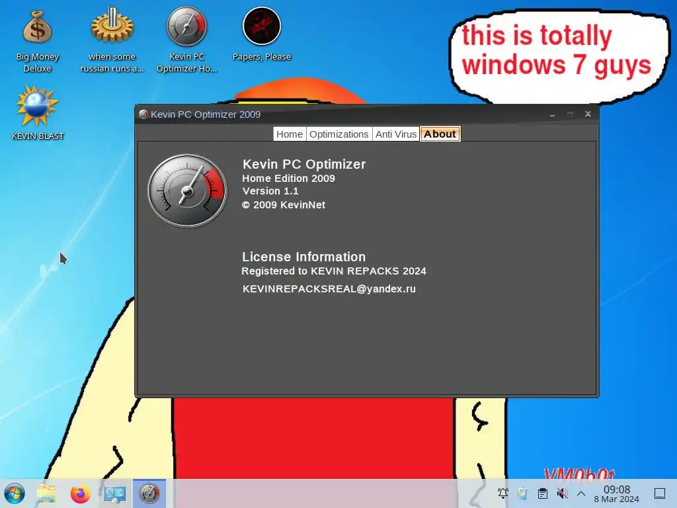The height and width of the screenshot is (508, 677).
Task: Click the tray icon next to the notifications bell
Action: [x=522, y=493]
